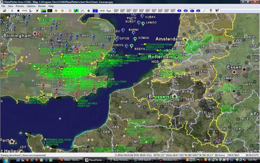260x163 pixels.
Task: Click the cursor question mark context help icon
Action: 217,11
